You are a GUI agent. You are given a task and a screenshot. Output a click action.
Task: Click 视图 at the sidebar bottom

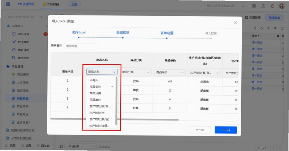pyautogui.click(x=10, y=146)
